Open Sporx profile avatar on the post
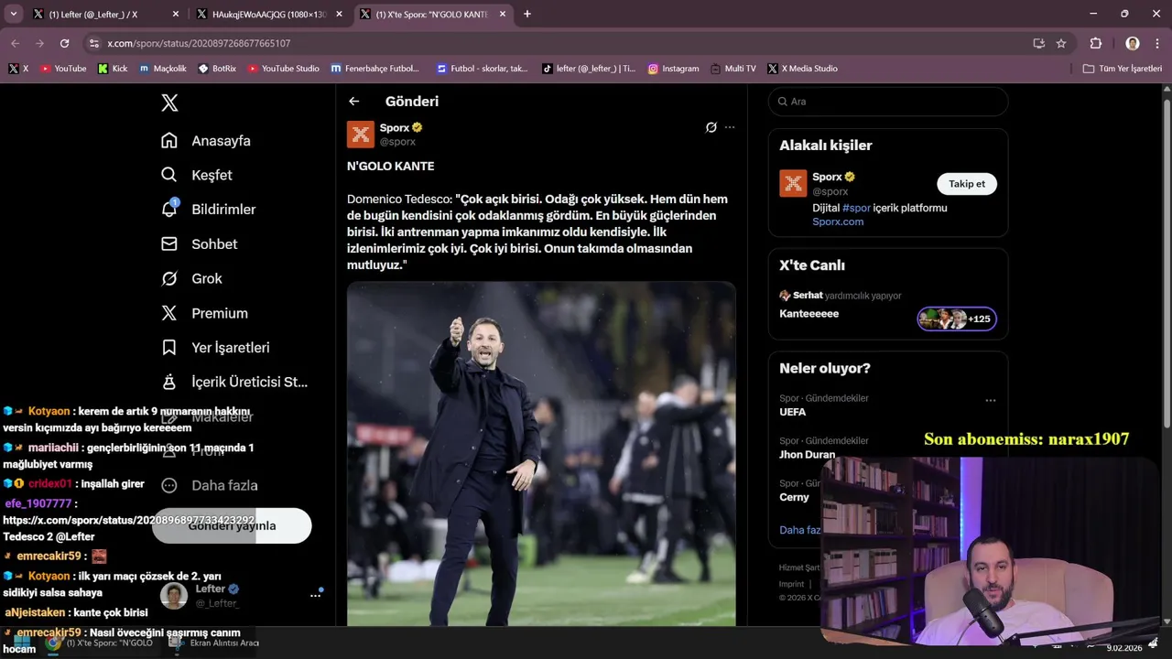Image resolution: width=1172 pixels, height=659 pixels. (361, 135)
